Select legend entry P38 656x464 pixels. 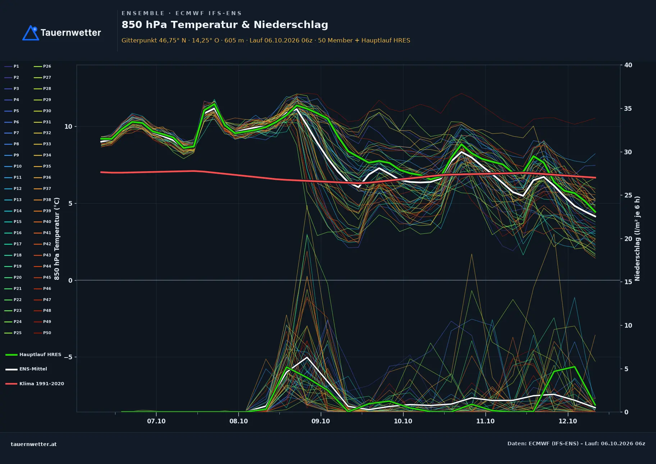point(42,200)
